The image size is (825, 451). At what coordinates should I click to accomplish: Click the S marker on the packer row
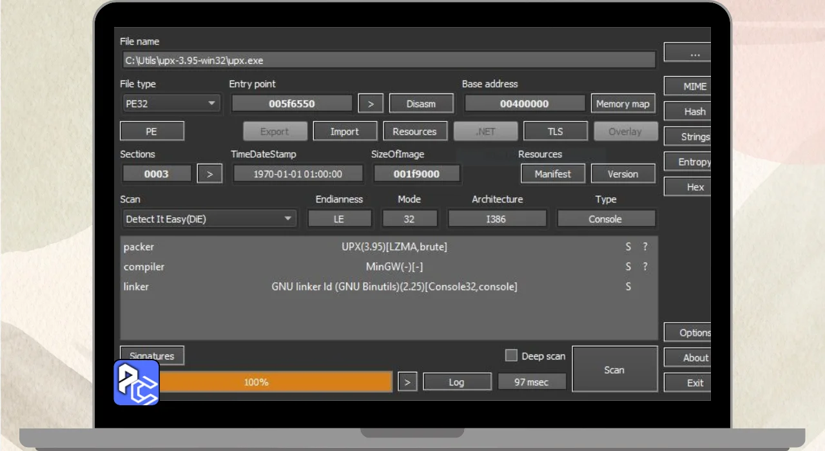[628, 247]
